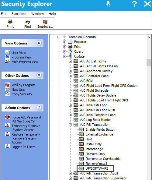152x180 pixels.
Task: Expand the A/C Actual Flights node
Action: point(70,61)
